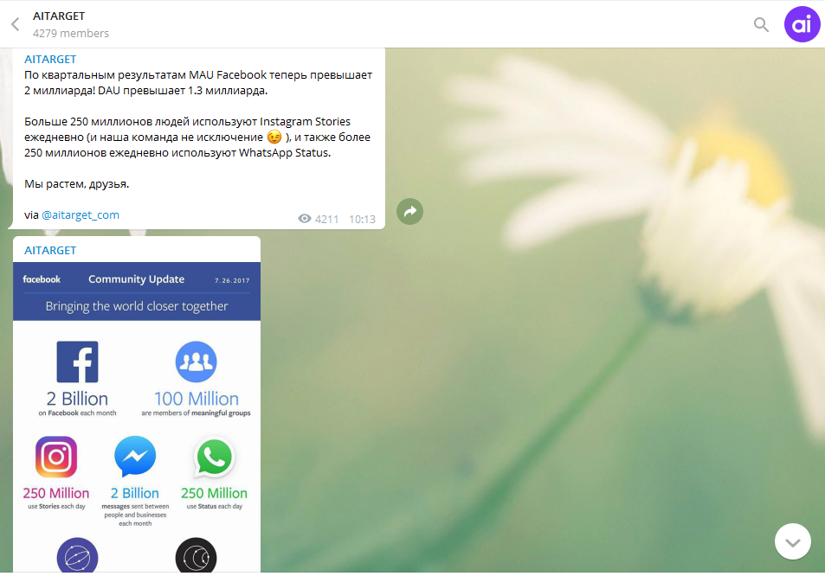Jump to latest messages with down-chevron button
This screenshot has width=825, height=576.
(x=792, y=542)
